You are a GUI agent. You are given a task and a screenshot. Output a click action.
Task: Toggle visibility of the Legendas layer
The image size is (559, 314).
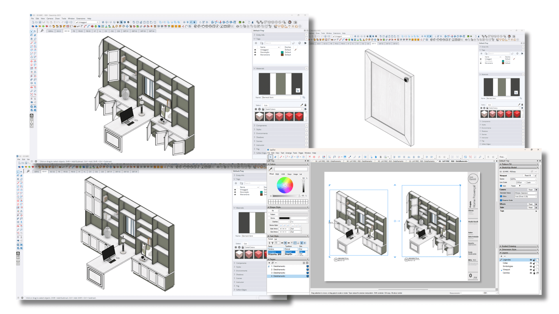[x=531, y=260]
